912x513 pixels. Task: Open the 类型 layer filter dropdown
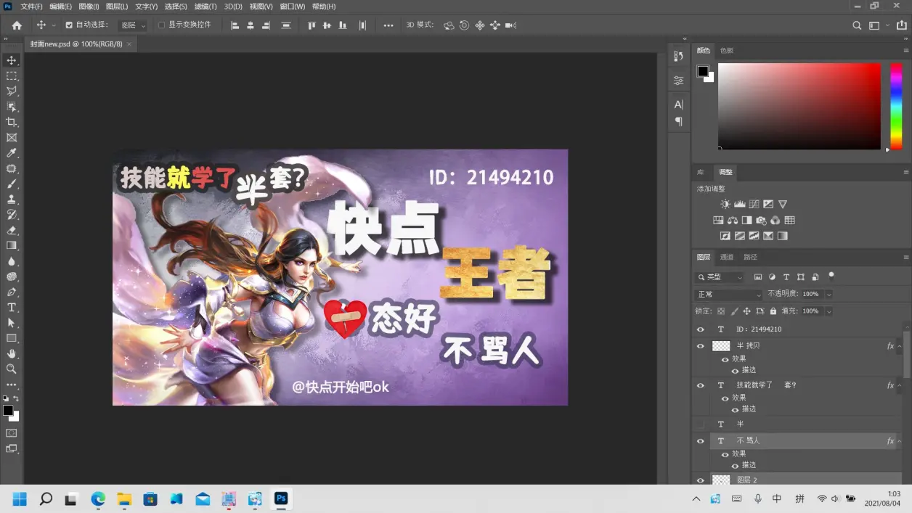pyautogui.click(x=720, y=277)
